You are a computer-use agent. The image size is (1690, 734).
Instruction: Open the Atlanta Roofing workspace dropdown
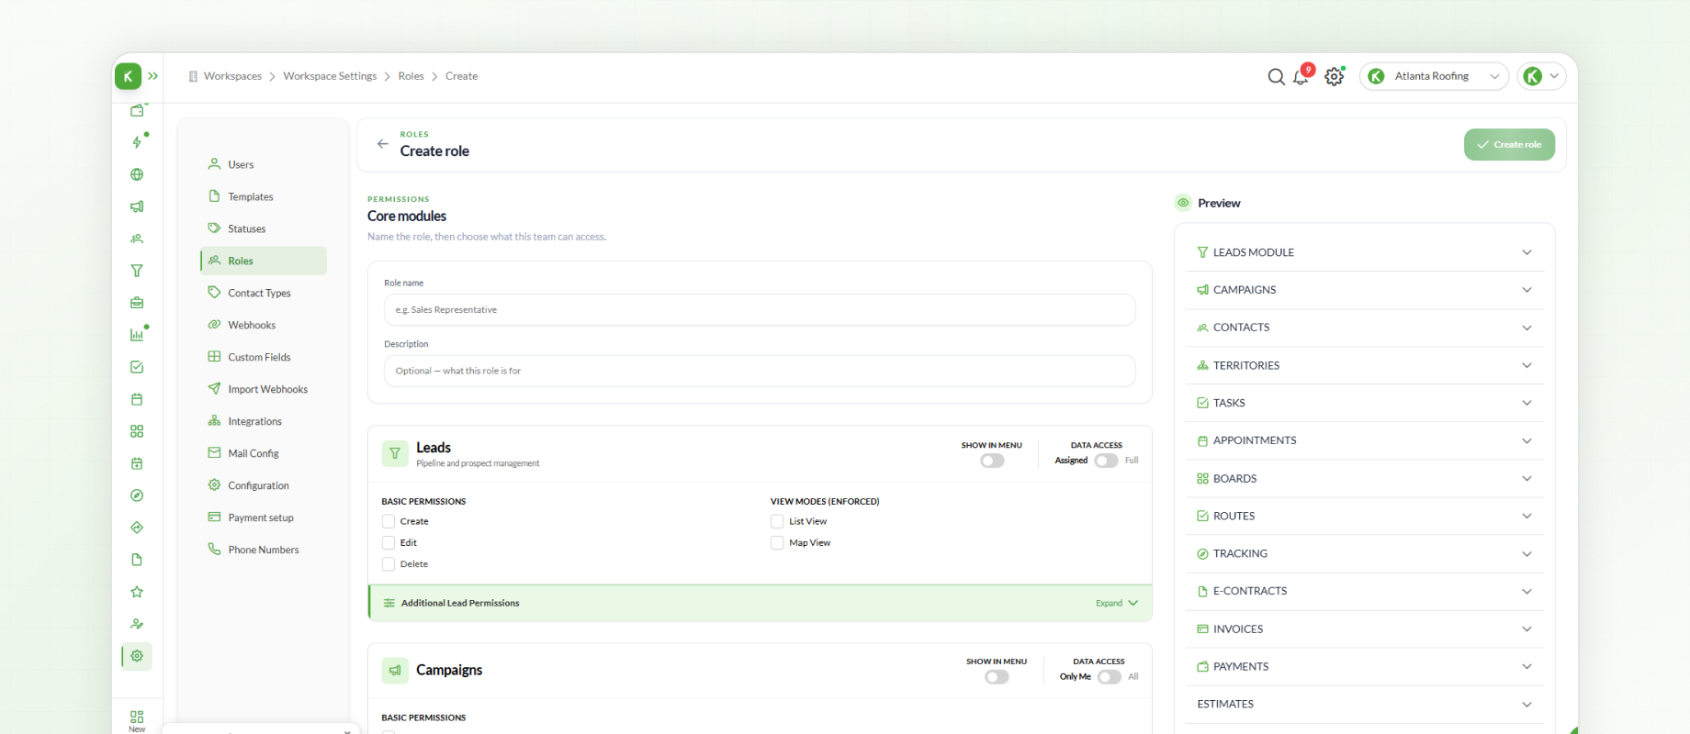point(1434,76)
